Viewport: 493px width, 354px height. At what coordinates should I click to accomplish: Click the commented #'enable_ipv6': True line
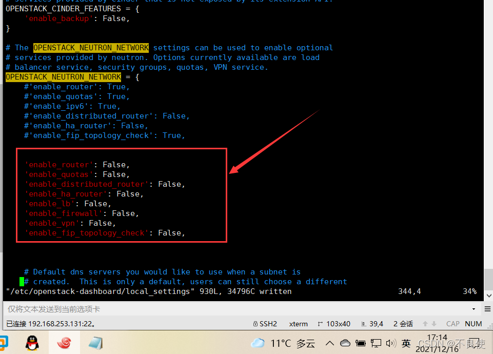(72, 106)
